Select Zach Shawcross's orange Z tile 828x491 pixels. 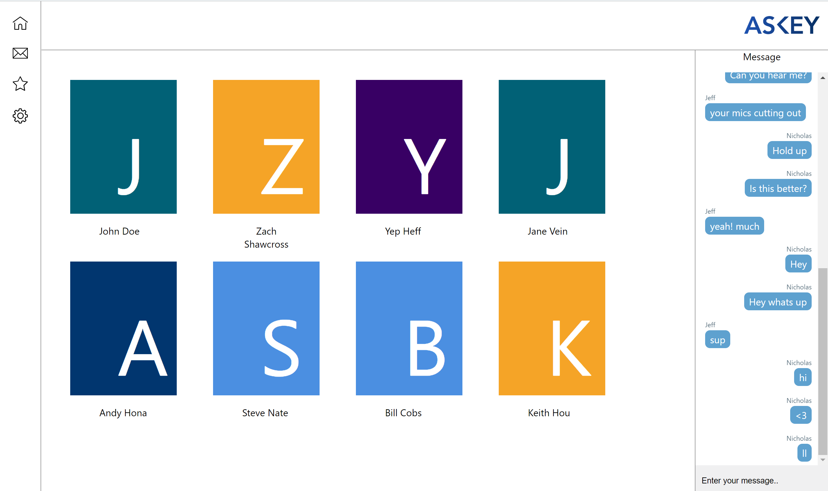click(x=266, y=147)
